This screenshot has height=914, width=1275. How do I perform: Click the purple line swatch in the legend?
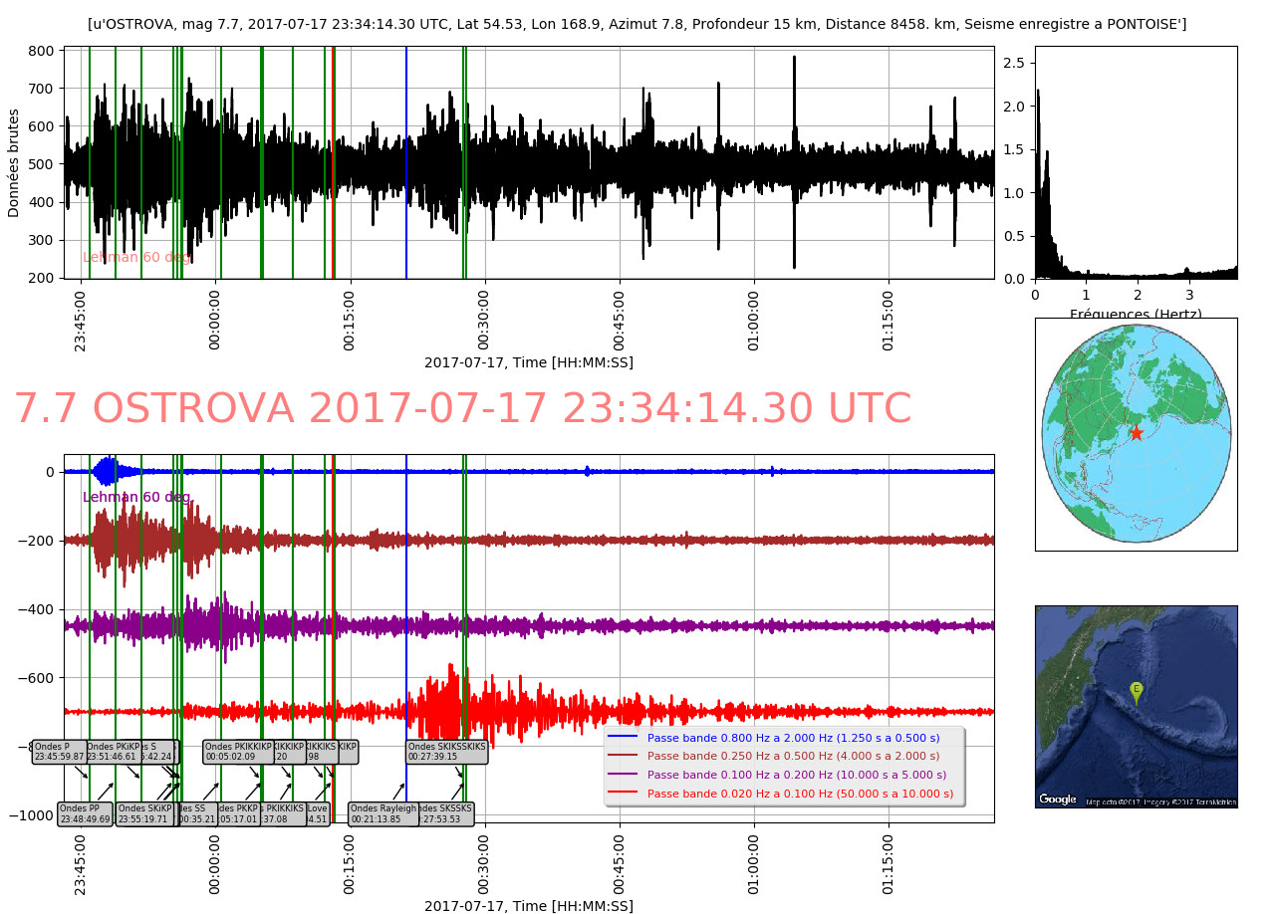click(x=624, y=775)
